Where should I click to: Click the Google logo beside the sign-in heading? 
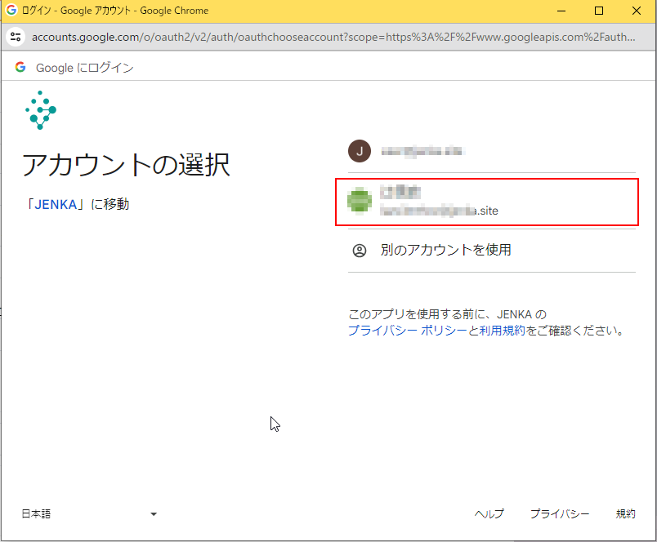[x=20, y=67]
